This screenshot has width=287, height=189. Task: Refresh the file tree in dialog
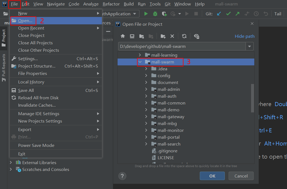(x=184, y=36)
